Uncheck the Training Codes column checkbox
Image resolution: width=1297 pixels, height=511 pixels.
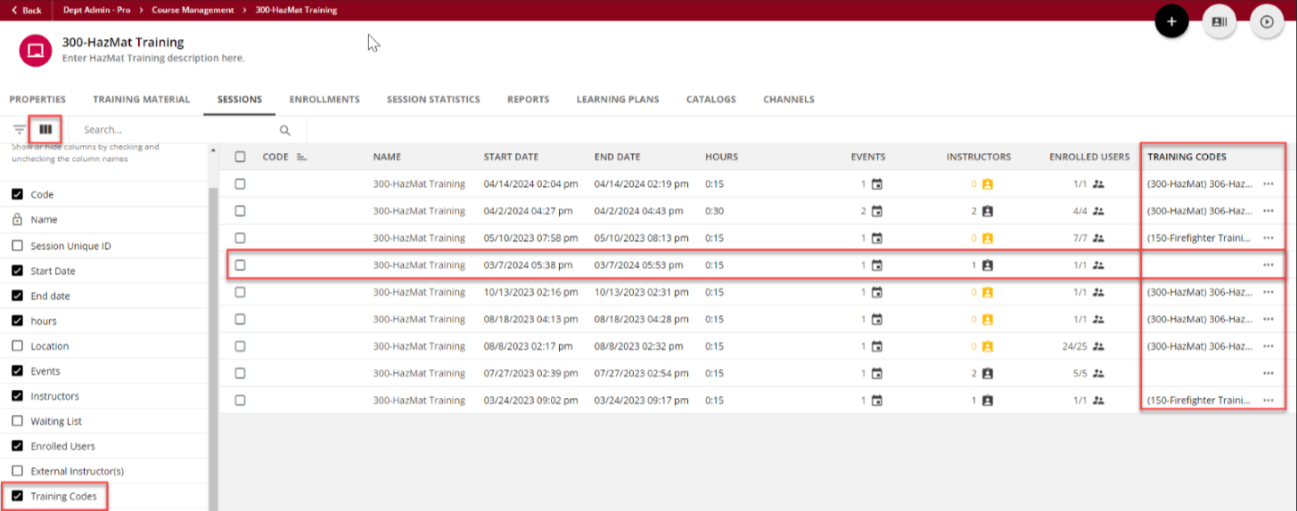pyautogui.click(x=17, y=496)
